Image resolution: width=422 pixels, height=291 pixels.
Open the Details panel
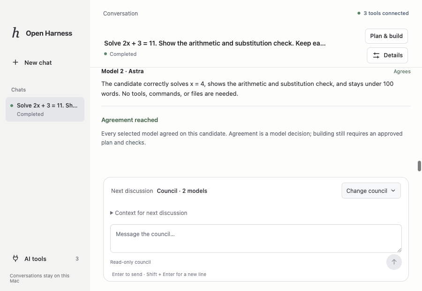pyautogui.click(x=387, y=55)
